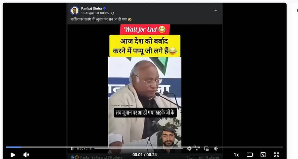The width and height of the screenshot is (298, 159).
Task: Open embedded video settings gear
Action: pos(189,148)
